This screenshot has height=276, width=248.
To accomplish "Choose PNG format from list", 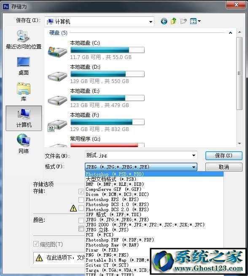I will (118, 255).
